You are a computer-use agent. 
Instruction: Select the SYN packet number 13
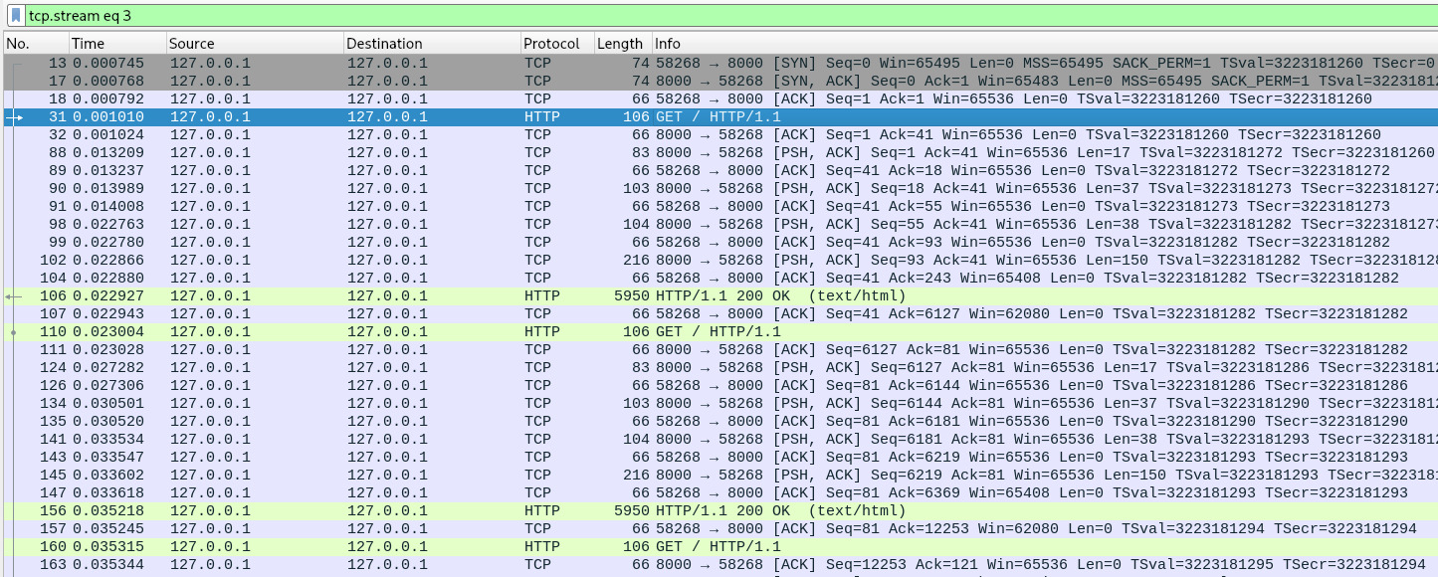[x=398, y=63]
